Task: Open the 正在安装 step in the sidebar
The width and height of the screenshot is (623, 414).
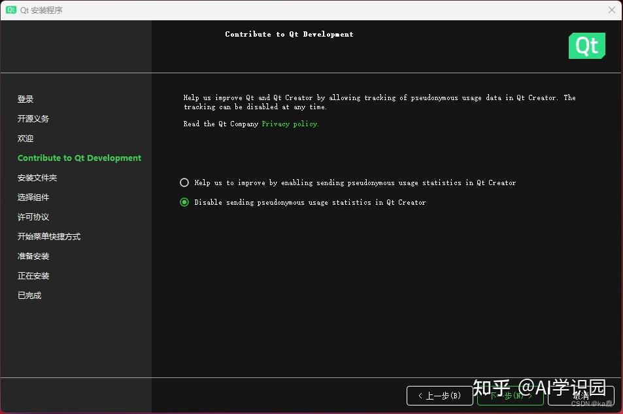Action: pyautogui.click(x=33, y=275)
